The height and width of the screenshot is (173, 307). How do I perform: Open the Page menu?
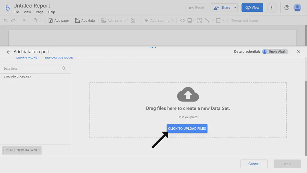(x=39, y=12)
